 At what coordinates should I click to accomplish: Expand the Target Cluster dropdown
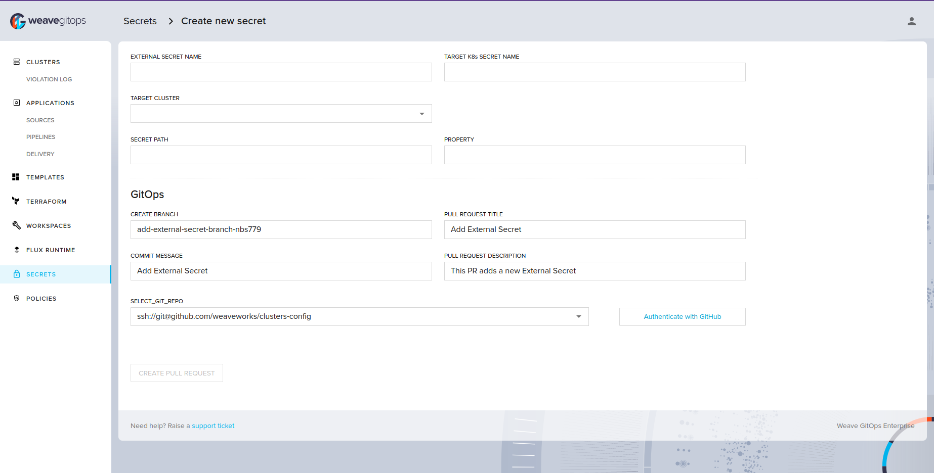point(281,113)
